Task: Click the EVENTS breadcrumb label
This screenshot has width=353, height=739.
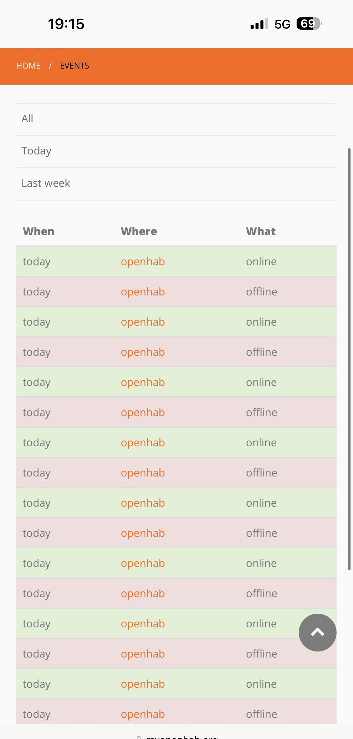Action: [74, 66]
